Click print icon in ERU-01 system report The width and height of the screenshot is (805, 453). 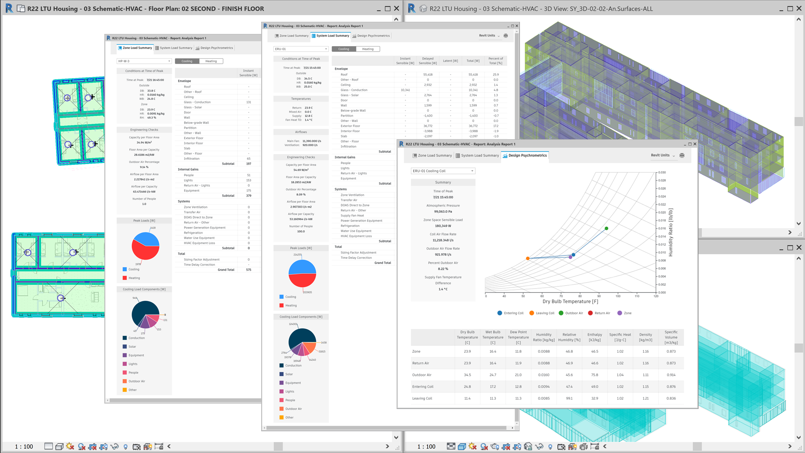click(x=506, y=36)
